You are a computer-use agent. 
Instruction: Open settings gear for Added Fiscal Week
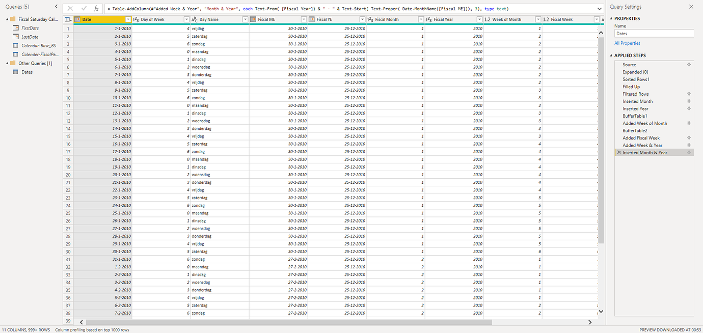(689, 137)
